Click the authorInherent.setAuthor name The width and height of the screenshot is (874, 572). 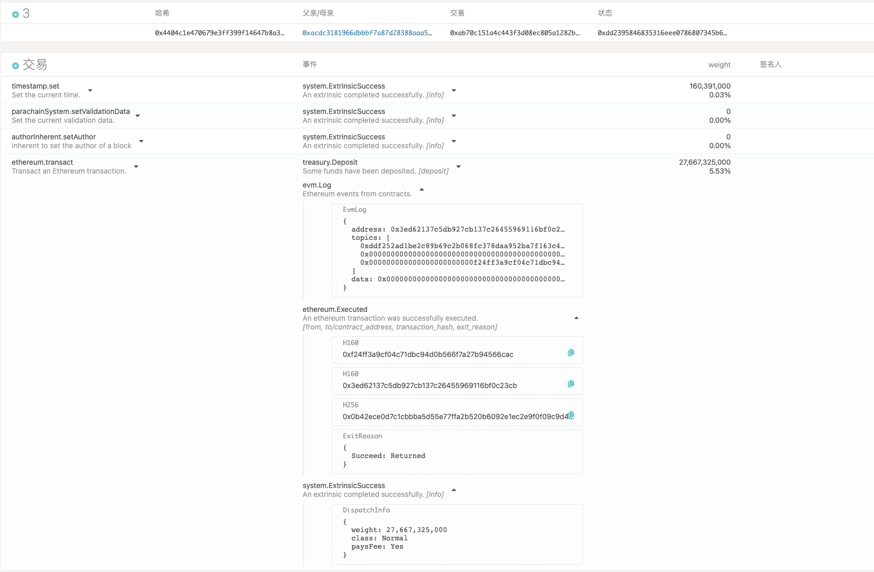tap(53, 137)
